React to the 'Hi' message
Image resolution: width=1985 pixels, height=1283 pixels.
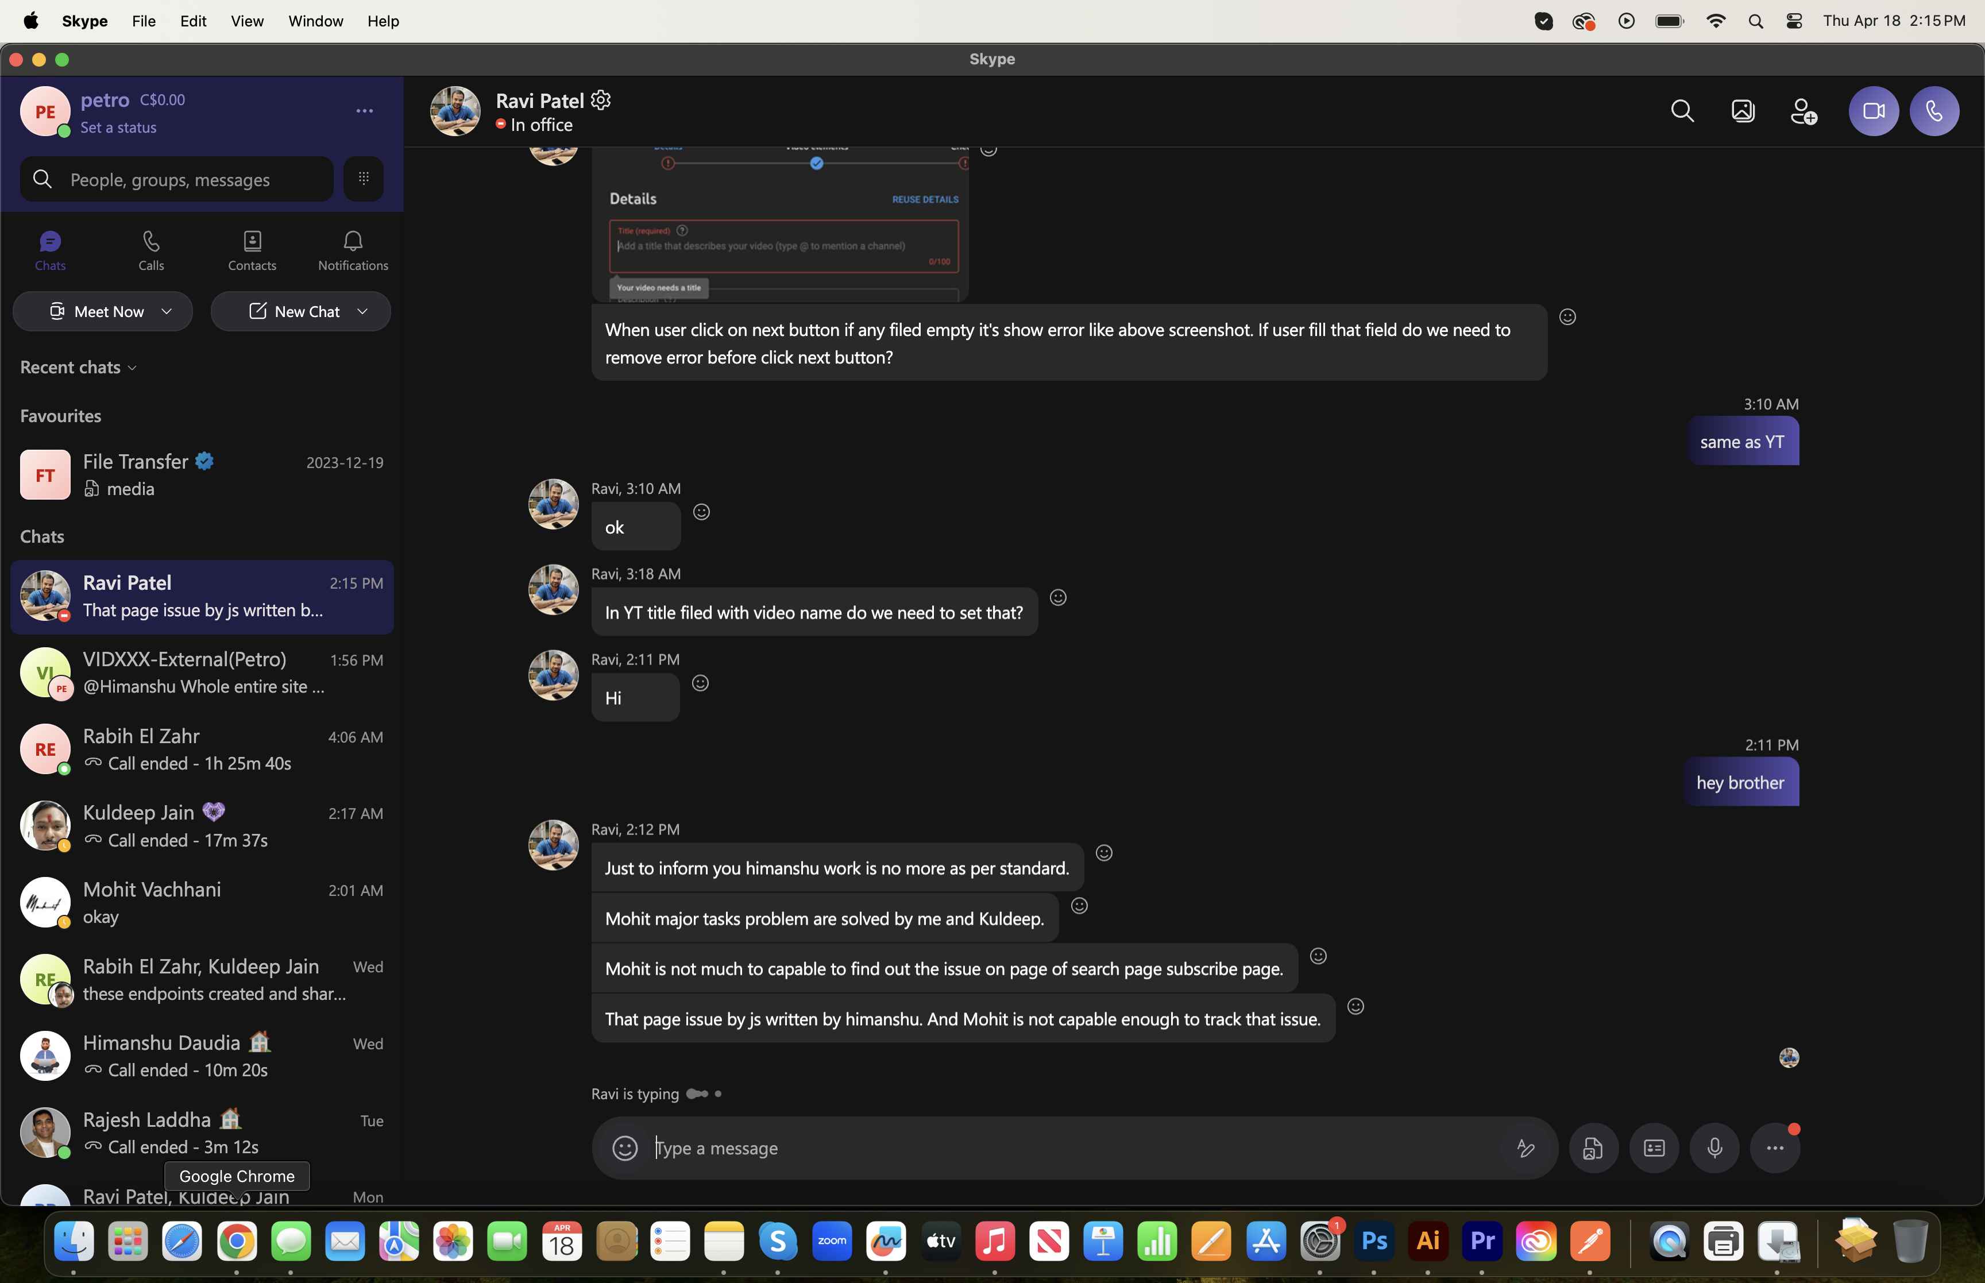(x=701, y=683)
